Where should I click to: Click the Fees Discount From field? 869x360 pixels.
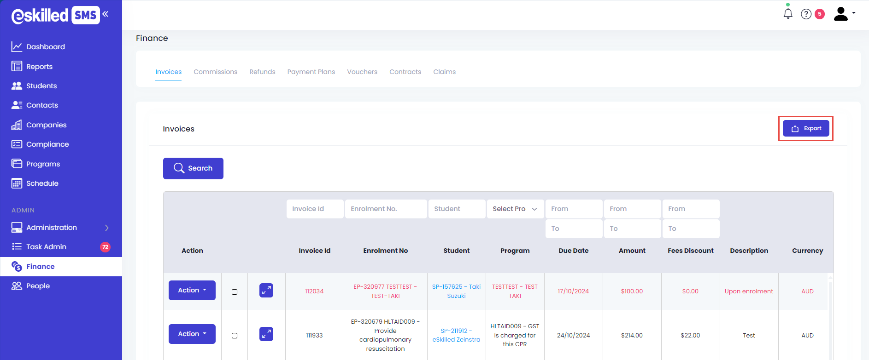pyautogui.click(x=691, y=209)
